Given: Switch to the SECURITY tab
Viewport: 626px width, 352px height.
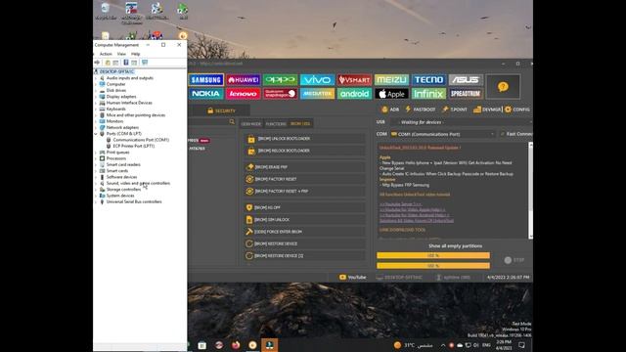Looking at the screenshot, I should click(222, 110).
